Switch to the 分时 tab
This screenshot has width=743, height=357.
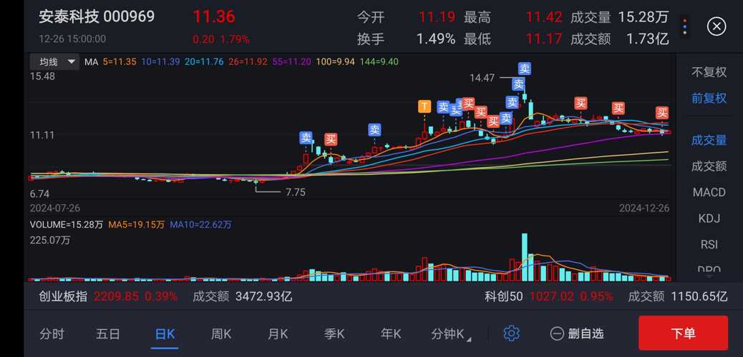coord(52,333)
